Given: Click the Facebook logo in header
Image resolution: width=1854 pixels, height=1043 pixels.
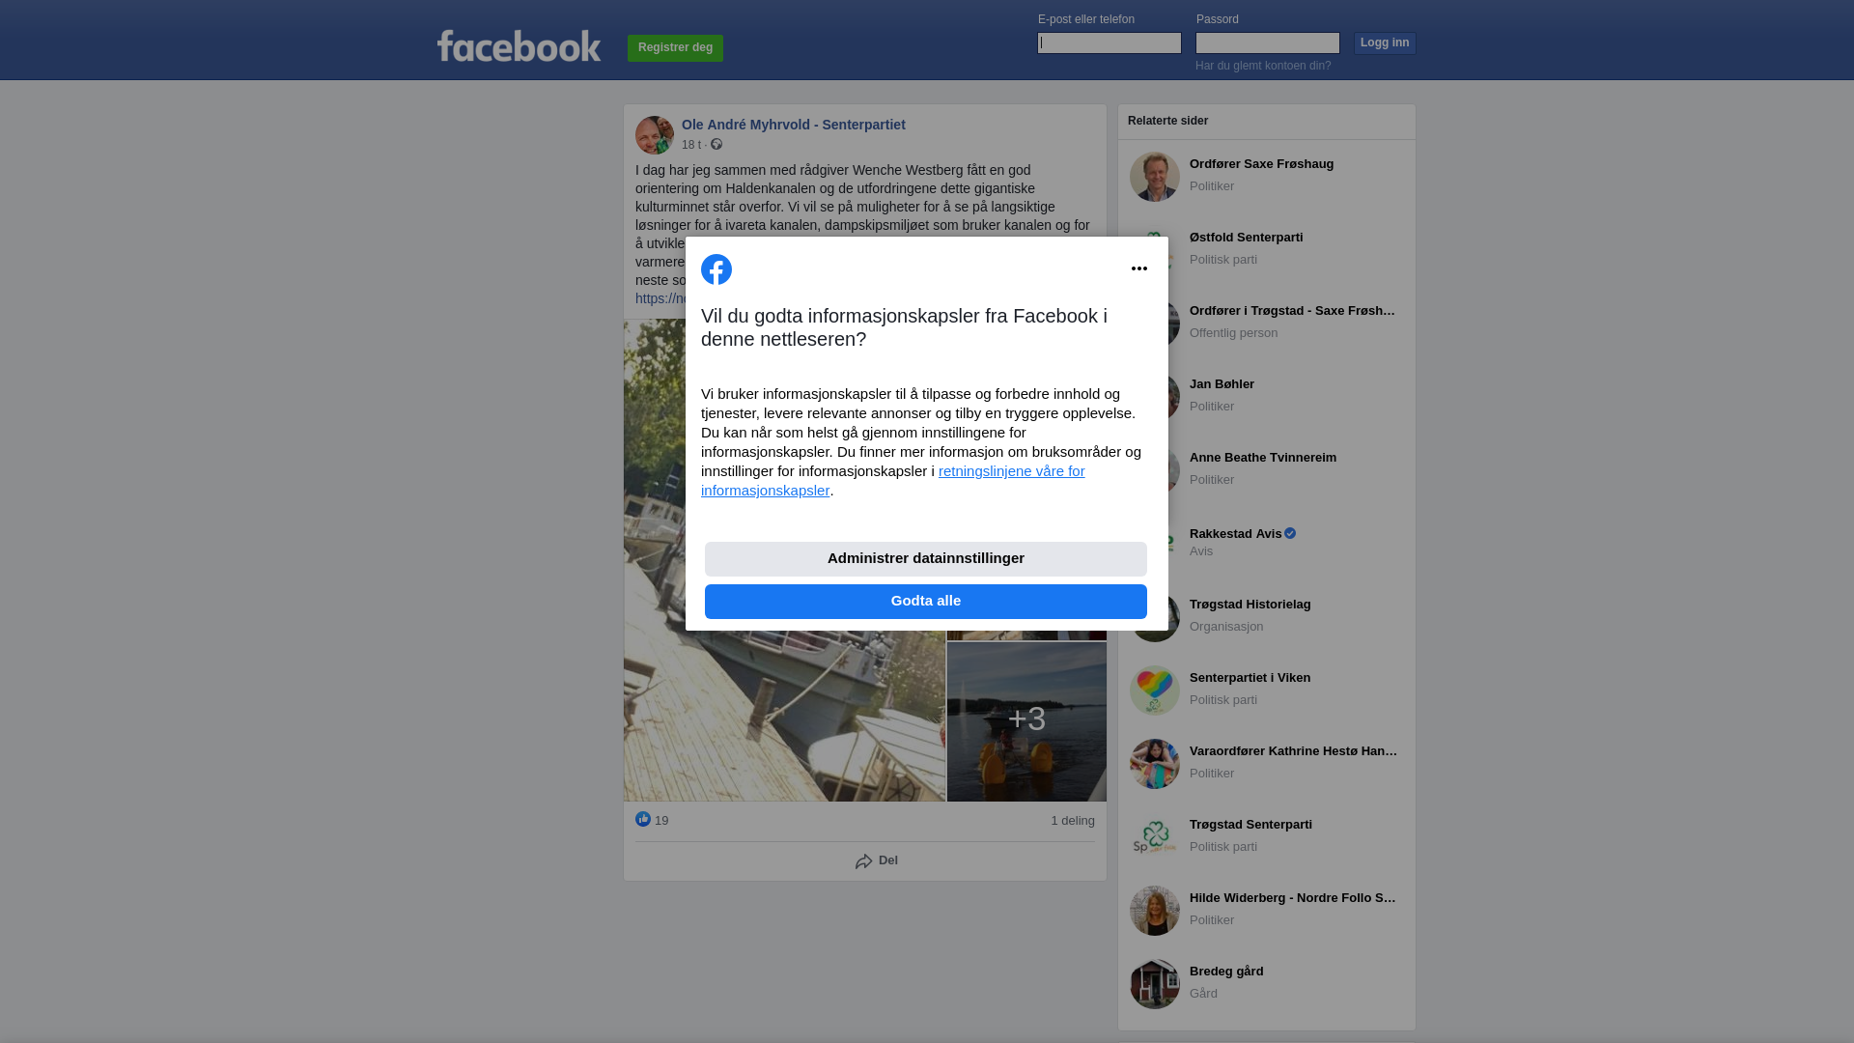Looking at the screenshot, I should [519, 45].
